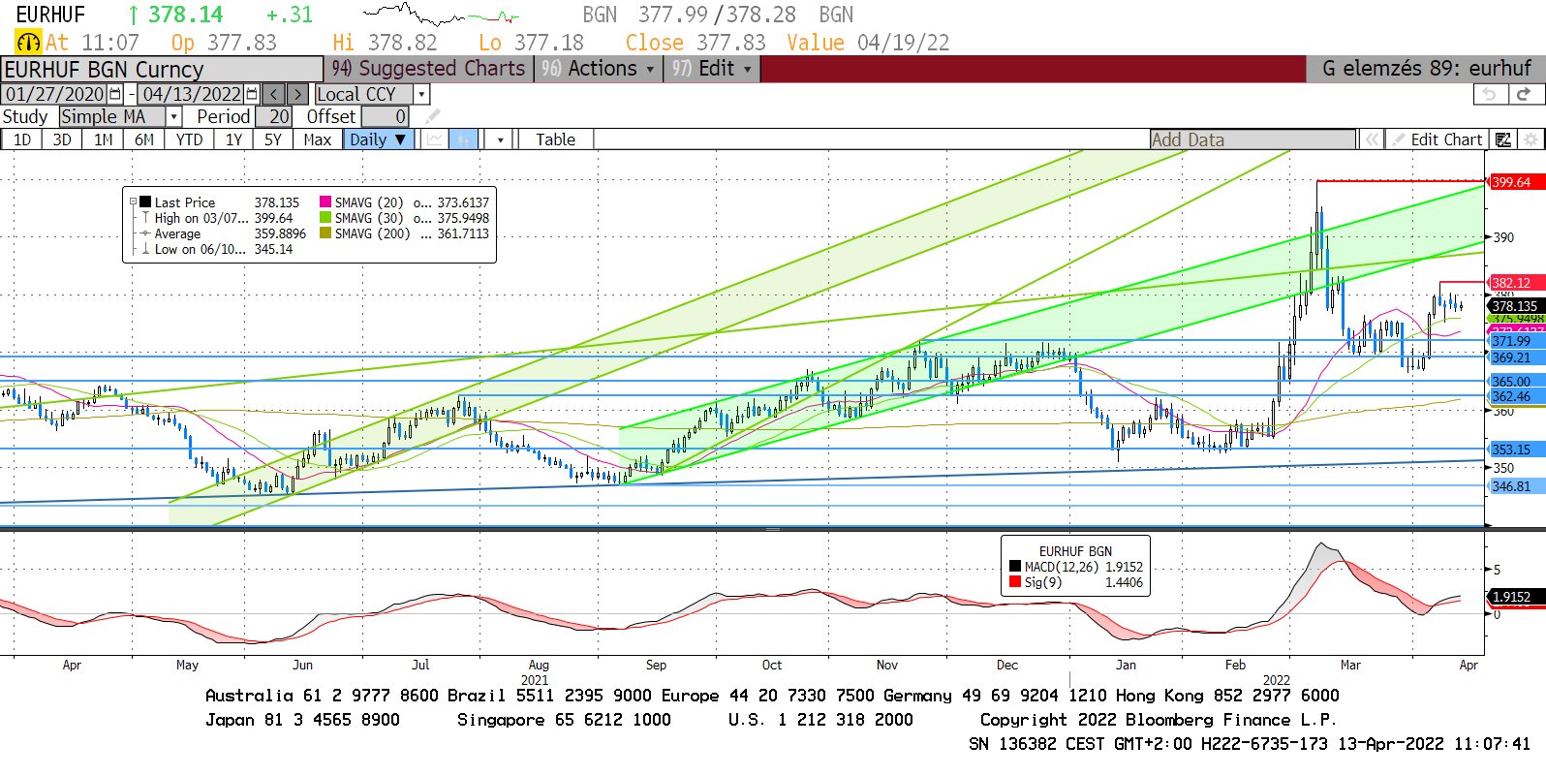
Task: Click the end date field 04/13/2022
Action: click(192, 94)
